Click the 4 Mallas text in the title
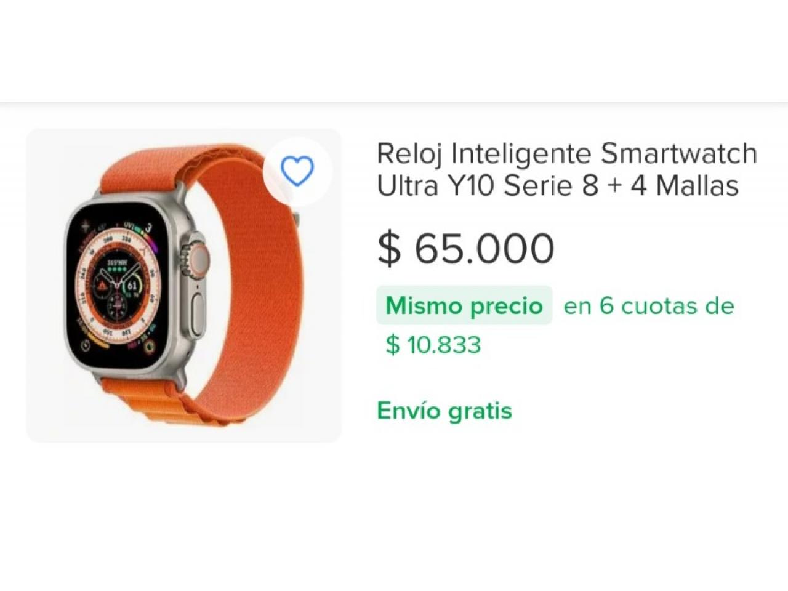Screen dimensions: 788x591 point(685,185)
